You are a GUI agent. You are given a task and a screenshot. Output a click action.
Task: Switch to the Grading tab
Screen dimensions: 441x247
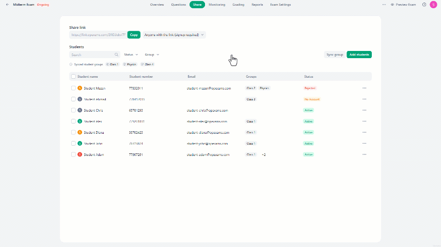(238, 5)
